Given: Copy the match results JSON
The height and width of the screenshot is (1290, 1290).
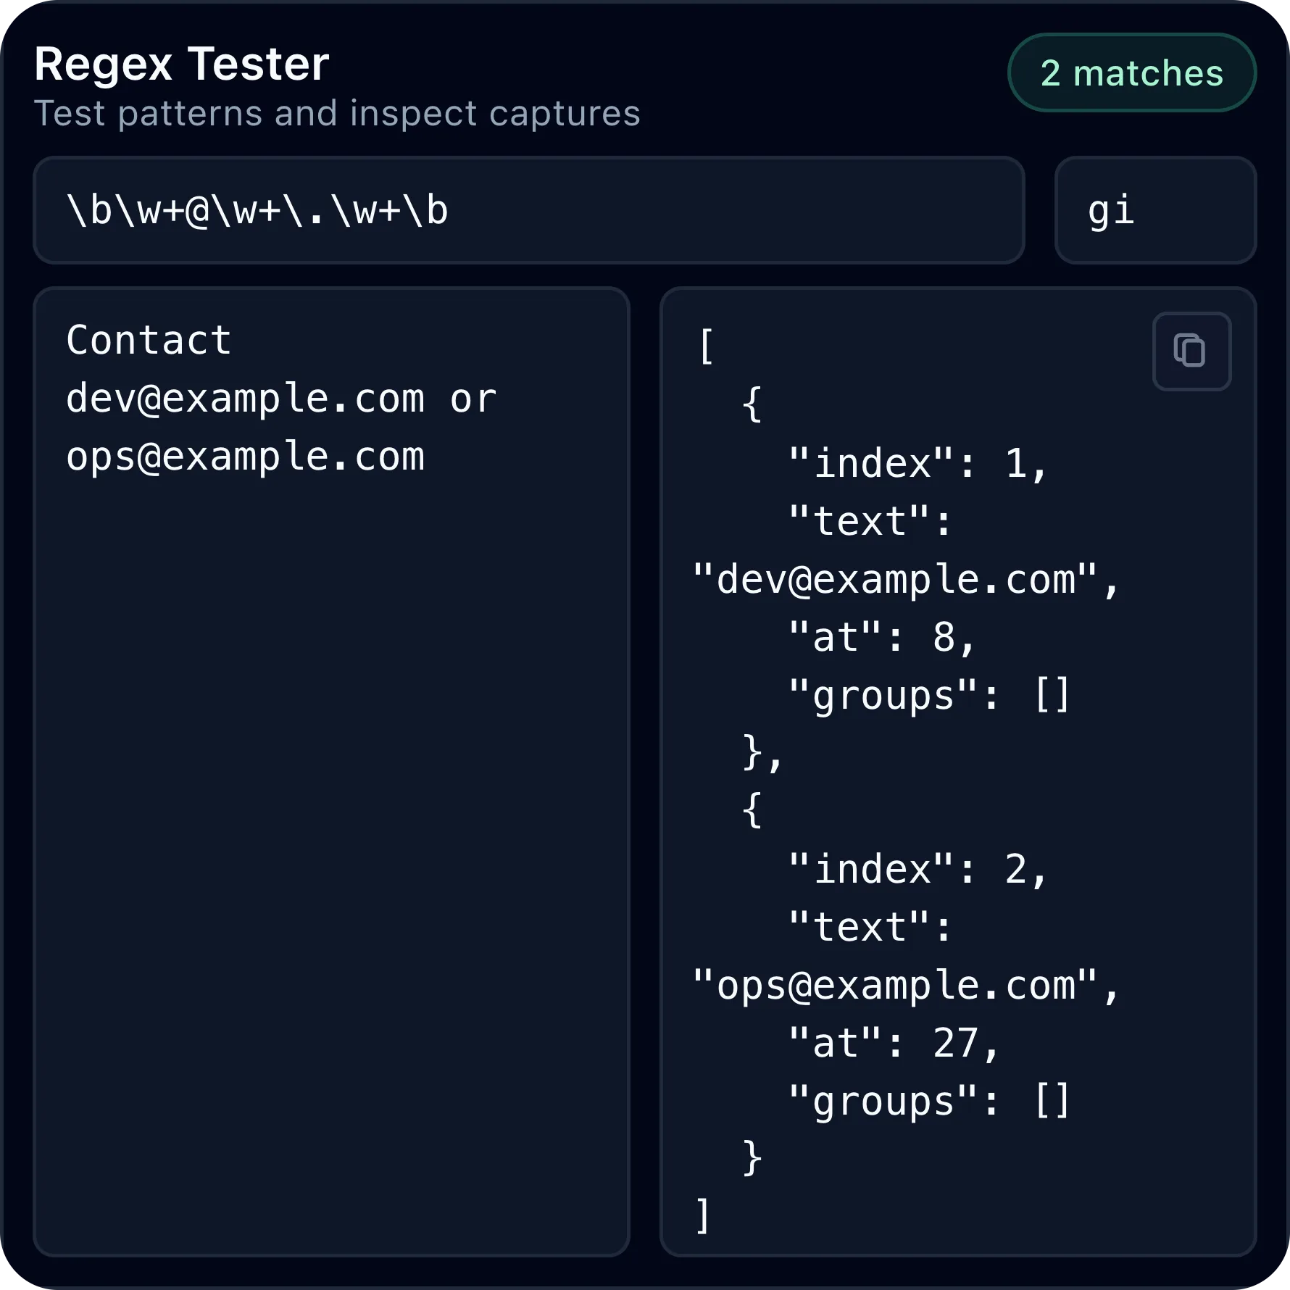Looking at the screenshot, I should pyautogui.click(x=1191, y=351).
